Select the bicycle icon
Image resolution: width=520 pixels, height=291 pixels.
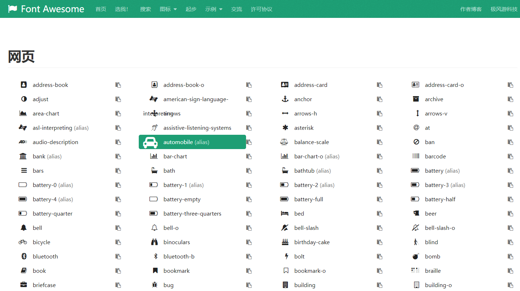[23, 242]
